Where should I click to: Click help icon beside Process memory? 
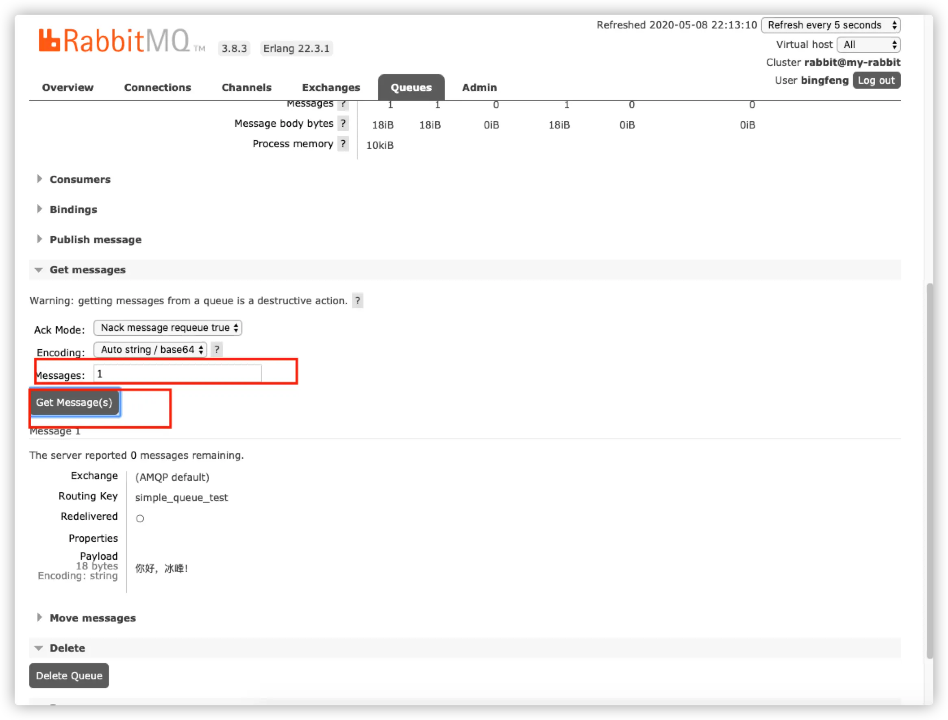coord(343,144)
